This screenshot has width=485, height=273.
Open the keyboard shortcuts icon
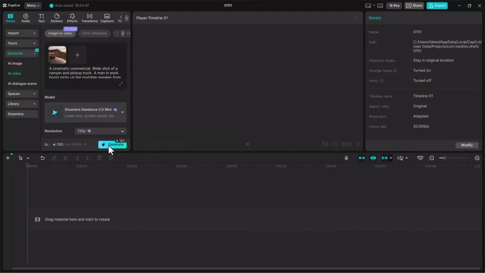(380, 6)
